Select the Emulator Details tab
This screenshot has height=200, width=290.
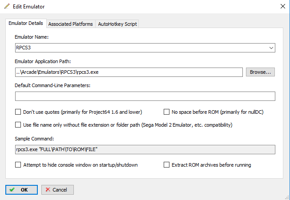point(26,23)
